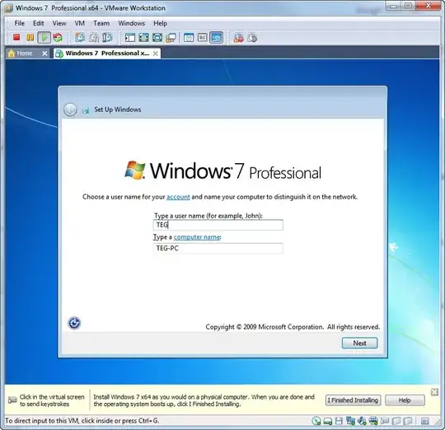This screenshot has width=445, height=430.
Task: Click the message log icon in status bar
Action: coord(424,421)
